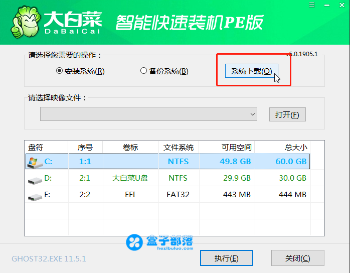Click the DaBaiCai cabbage mascot logo
350x273 pixels.
[x=26, y=22]
